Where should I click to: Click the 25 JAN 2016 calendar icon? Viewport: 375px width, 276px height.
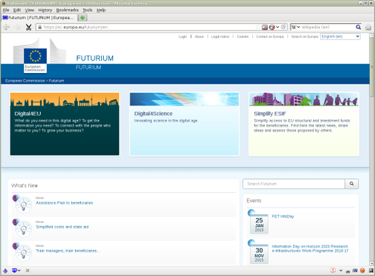tap(259, 223)
